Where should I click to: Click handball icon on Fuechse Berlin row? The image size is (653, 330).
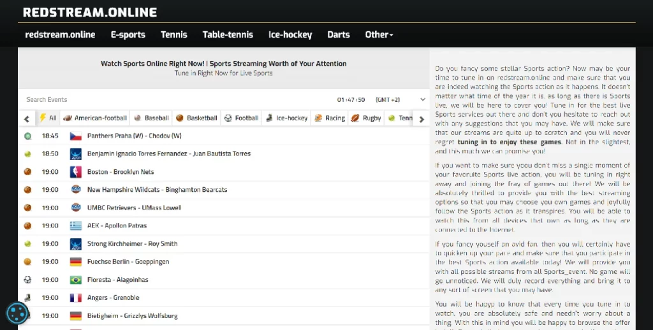coord(27,261)
